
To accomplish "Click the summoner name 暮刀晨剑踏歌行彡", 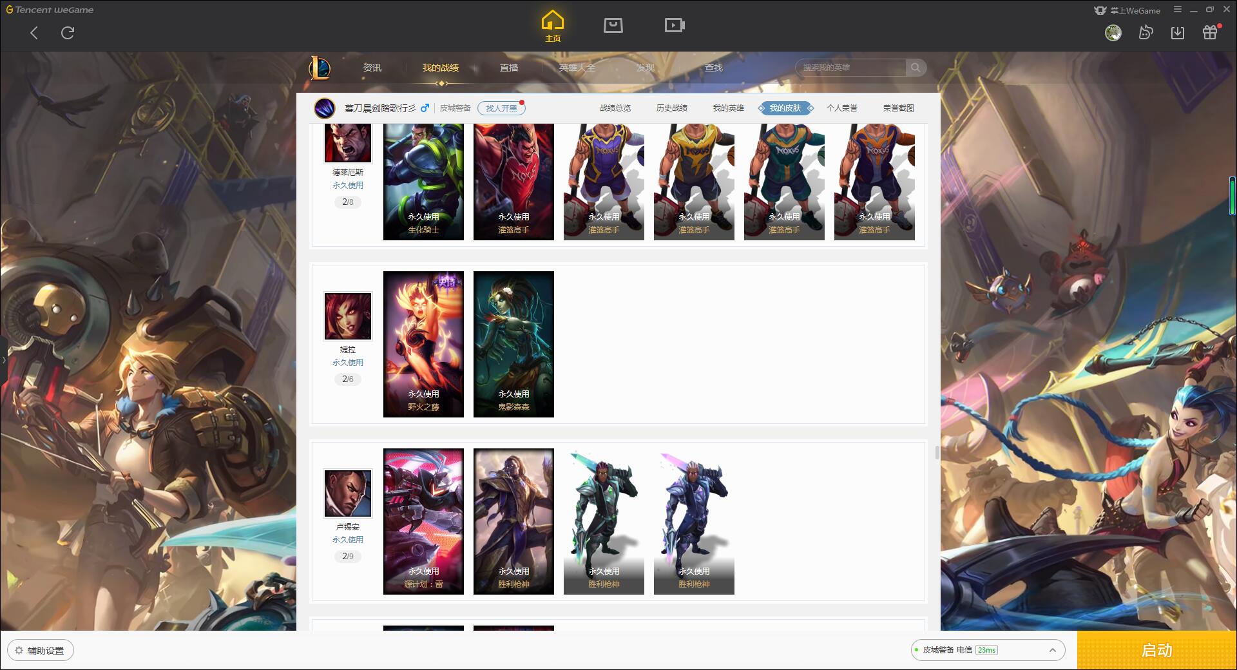I will pyautogui.click(x=380, y=108).
